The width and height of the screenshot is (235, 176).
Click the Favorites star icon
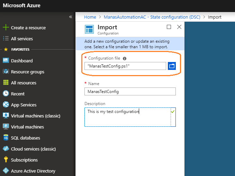(6, 49)
